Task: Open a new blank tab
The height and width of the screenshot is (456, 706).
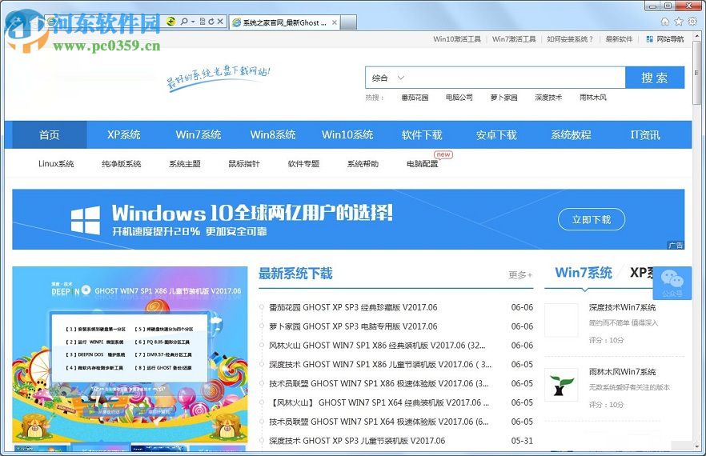Action: [348, 22]
